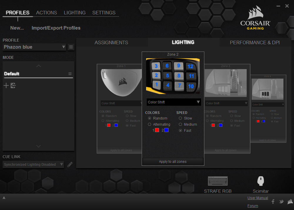Edit CUE Link with pencil icon
Image resolution: width=294 pixels, height=210 pixels.
70,164
